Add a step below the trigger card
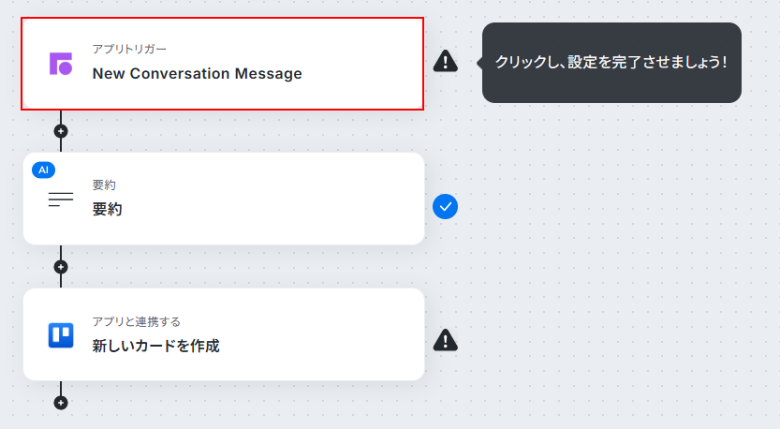The height and width of the screenshot is (429, 780). (61, 131)
